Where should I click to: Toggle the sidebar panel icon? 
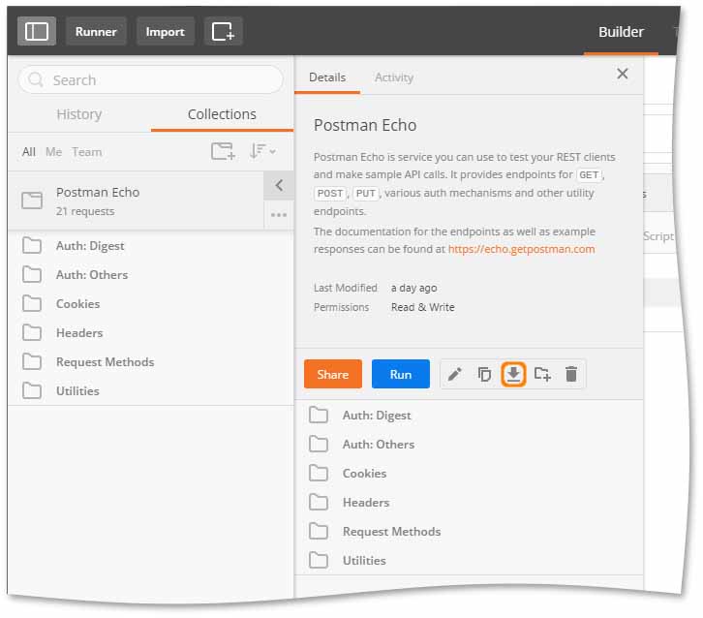[x=37, y=31]
